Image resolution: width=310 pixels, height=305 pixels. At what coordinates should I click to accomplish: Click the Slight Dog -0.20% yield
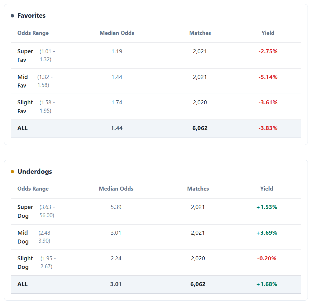pyautogui.click(x=267, y=259)
